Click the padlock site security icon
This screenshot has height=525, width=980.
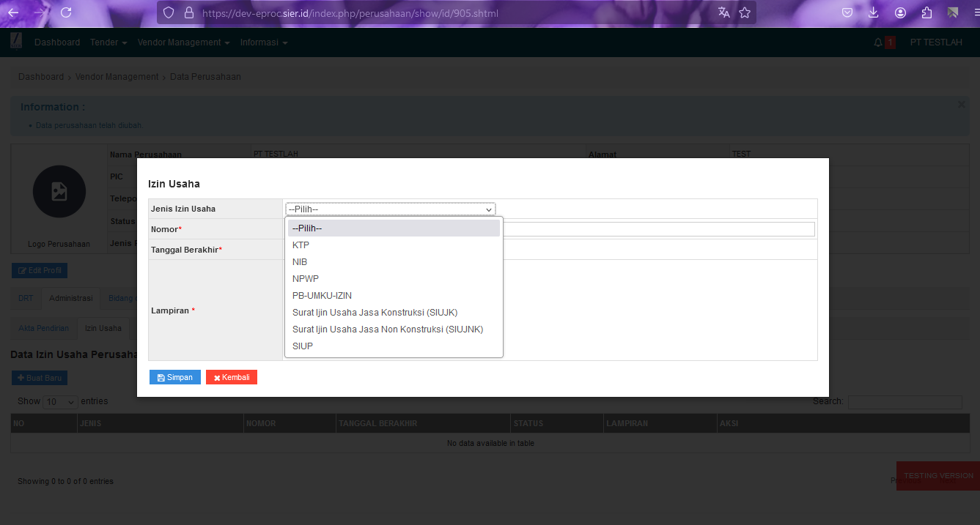[x=188, y=12]
